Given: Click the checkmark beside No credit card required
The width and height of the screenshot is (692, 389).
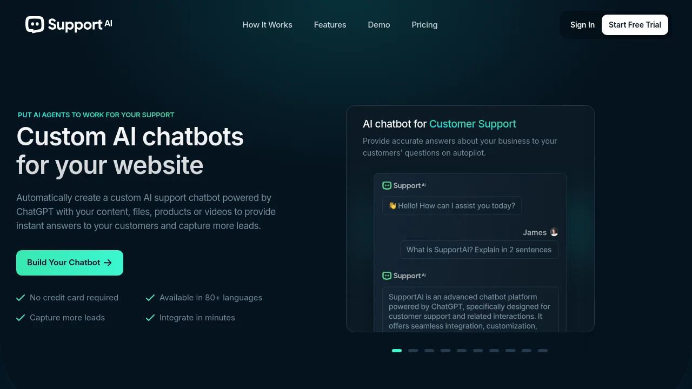Looking at the screenshot, I should coord(21,298).
